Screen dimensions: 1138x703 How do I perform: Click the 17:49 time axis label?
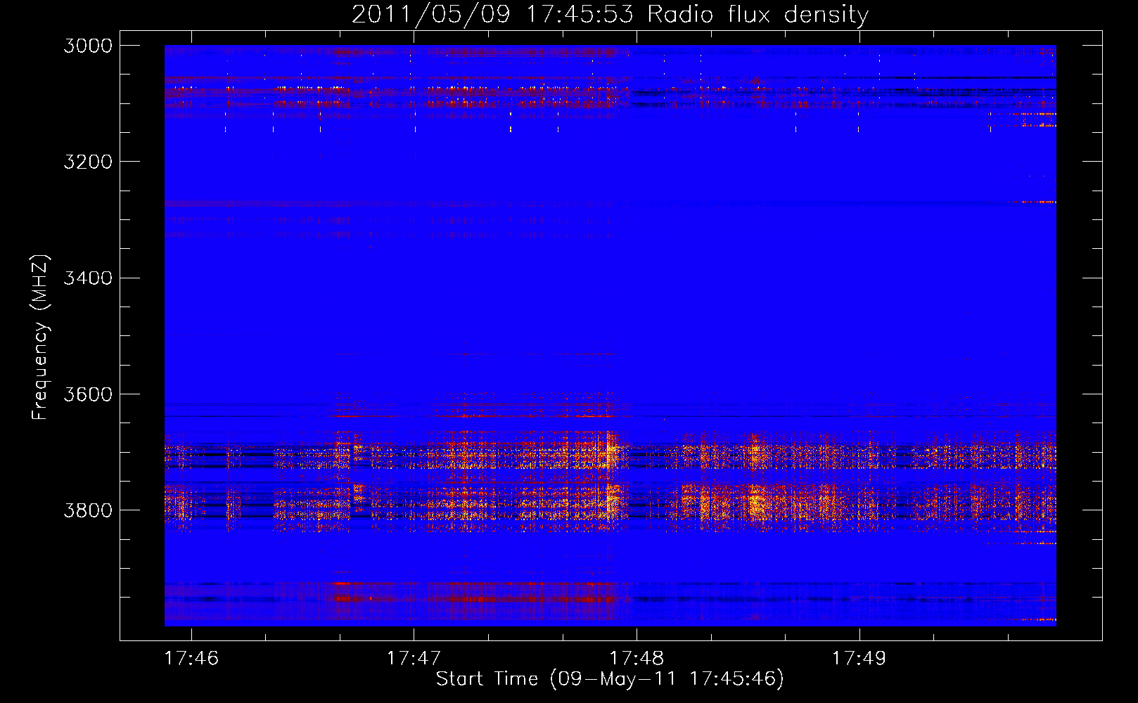click(x=859, y=658)
